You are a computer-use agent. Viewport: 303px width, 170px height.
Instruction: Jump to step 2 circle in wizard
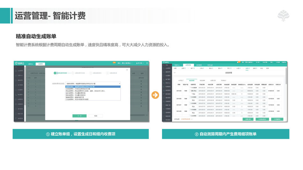[73, 73]
